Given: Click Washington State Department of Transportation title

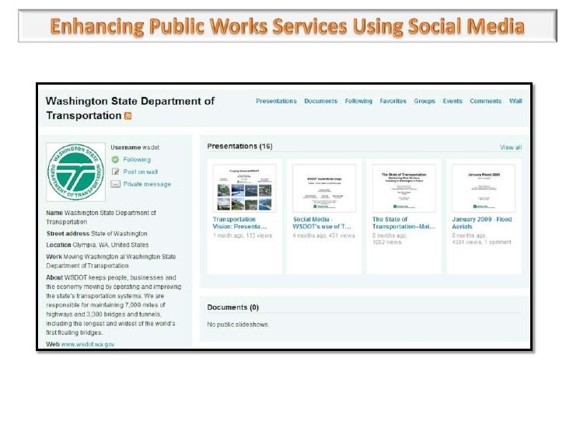Looking at the screenshot, I should coord(130,108).
